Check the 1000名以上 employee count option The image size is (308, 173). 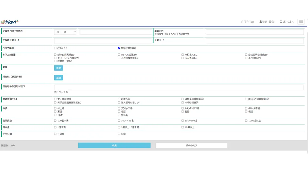click(246, 121)
